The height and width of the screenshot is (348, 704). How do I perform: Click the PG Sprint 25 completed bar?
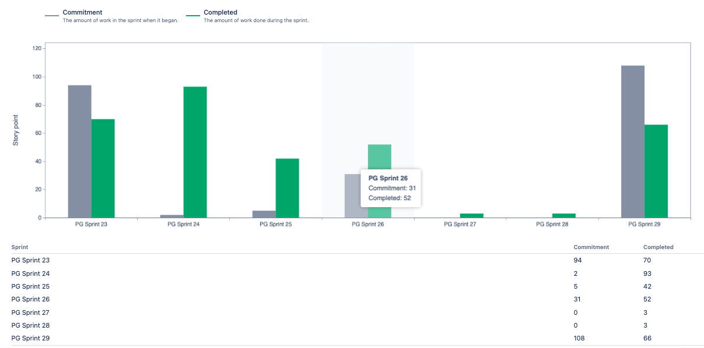(288, 188)
